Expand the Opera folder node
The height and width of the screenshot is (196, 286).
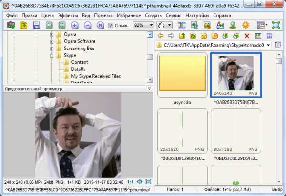click(51, 35)
